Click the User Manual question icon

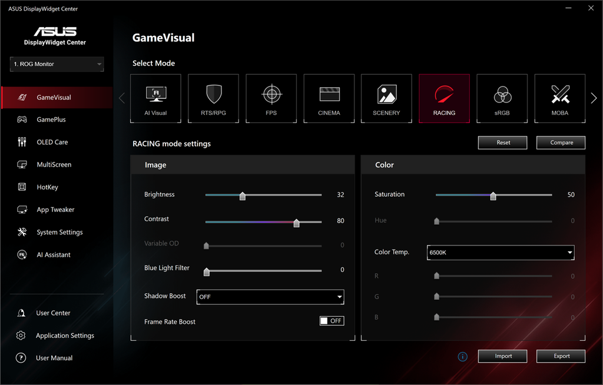pyautogui.click(x=21, y=358)
